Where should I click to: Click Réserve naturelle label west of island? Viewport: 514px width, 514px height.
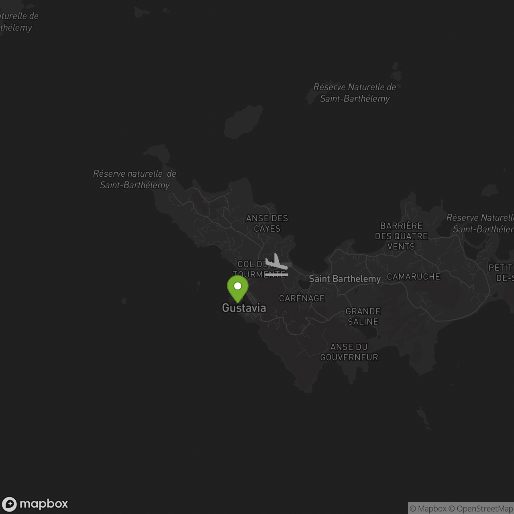click(x=135, y=179)
